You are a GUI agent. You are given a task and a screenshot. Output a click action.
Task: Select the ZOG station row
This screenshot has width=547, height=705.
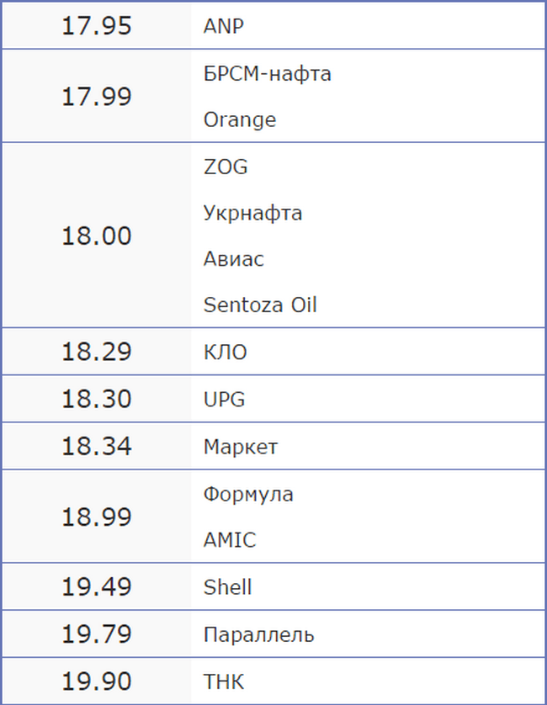tap(226, 167)
